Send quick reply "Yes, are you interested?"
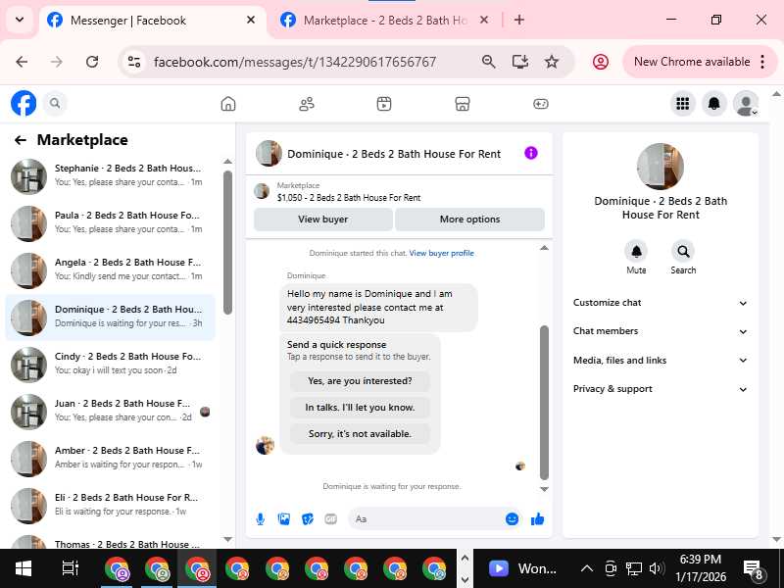The width and height of the screenshot is (784, 588). [x=360, y=381]
